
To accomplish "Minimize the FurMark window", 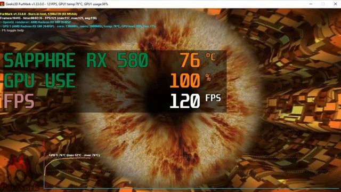I will click(311, 4).
